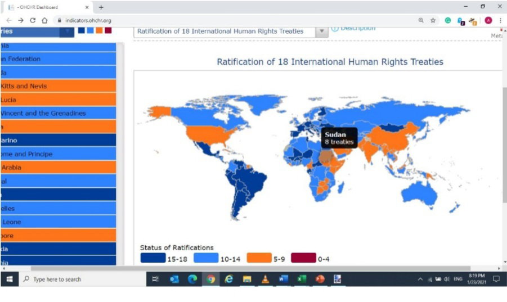Open a new browser tab
The width and height of the screenshot is (507, 302).
pyautogui.click(x=101, y=7)
